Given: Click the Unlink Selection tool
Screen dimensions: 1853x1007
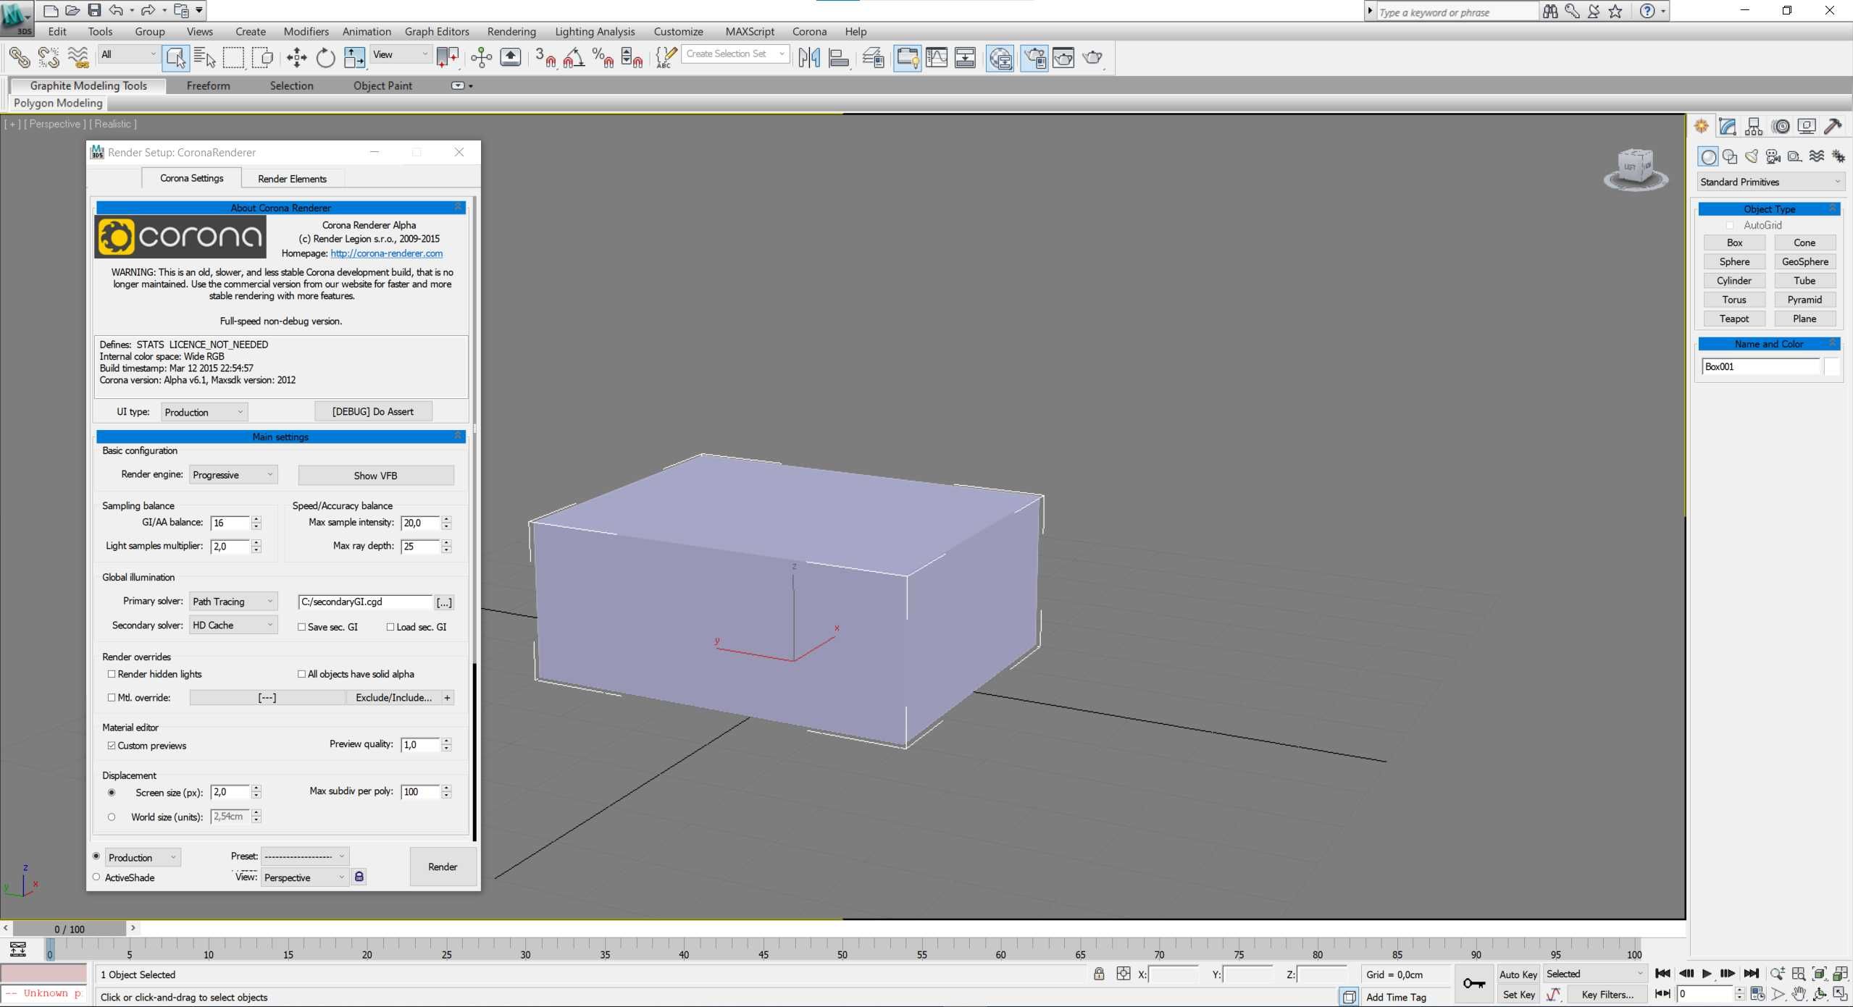Looking at the screenshot, I should [49, 56].
